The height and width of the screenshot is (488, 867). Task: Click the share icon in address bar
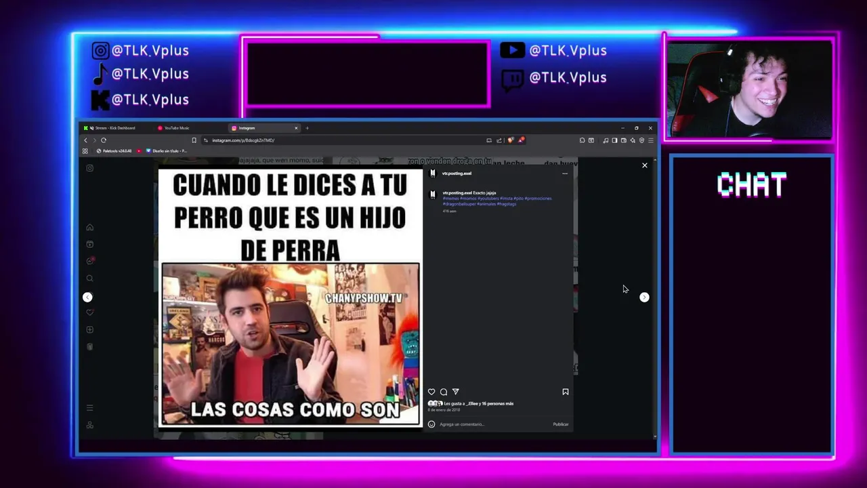click(499, 140)
